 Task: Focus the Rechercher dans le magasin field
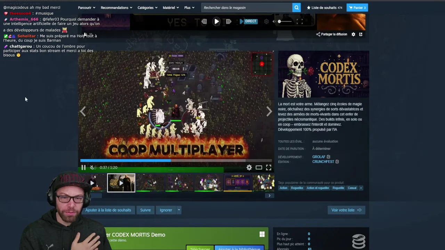(247, 8)
